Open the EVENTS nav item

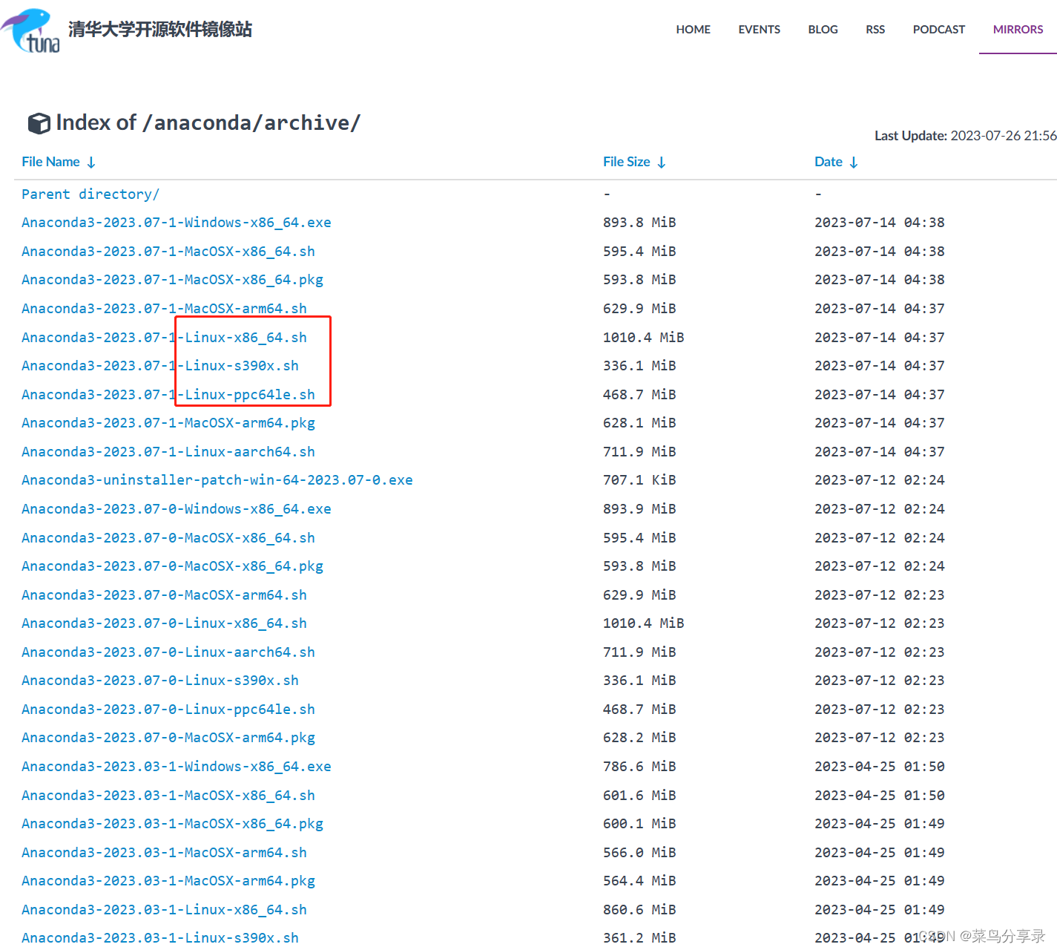(x=759, y=30)
